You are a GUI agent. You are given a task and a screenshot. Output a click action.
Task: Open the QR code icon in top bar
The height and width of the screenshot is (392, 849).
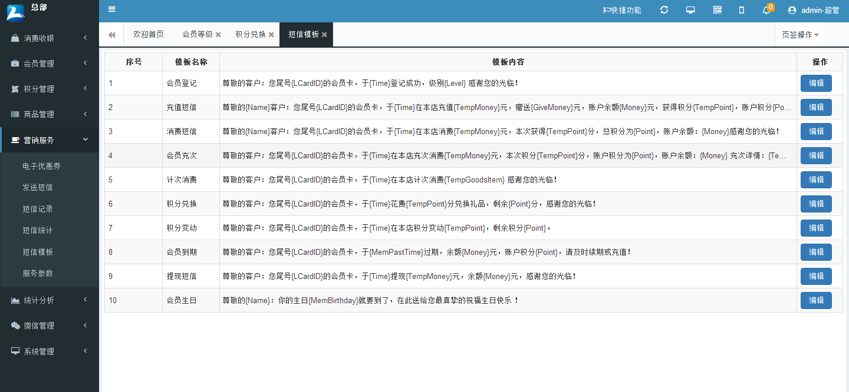(717, 9)
